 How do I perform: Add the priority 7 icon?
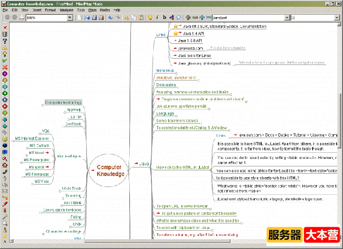(x=5, y=113)
